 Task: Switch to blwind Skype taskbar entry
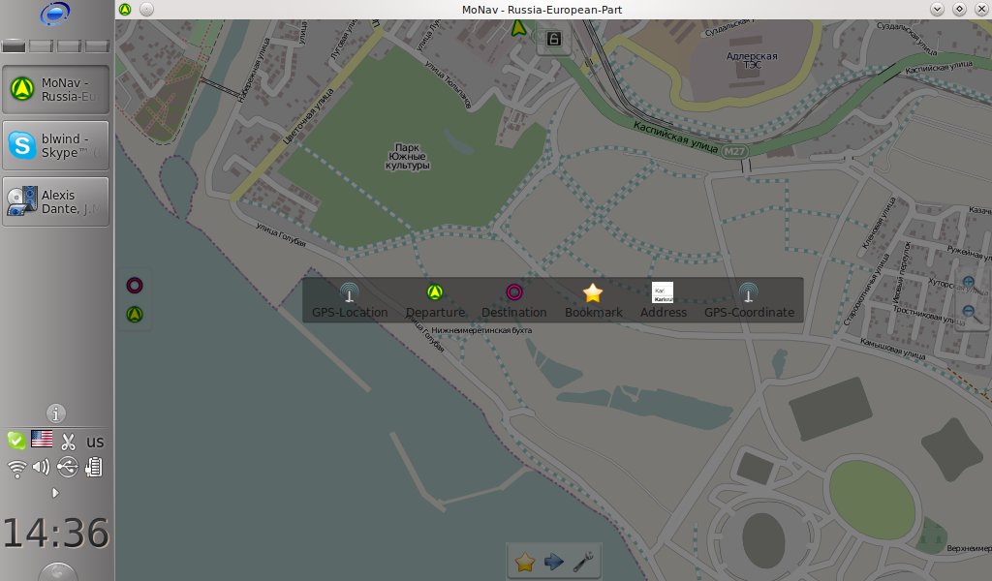[x=56, y=145]
